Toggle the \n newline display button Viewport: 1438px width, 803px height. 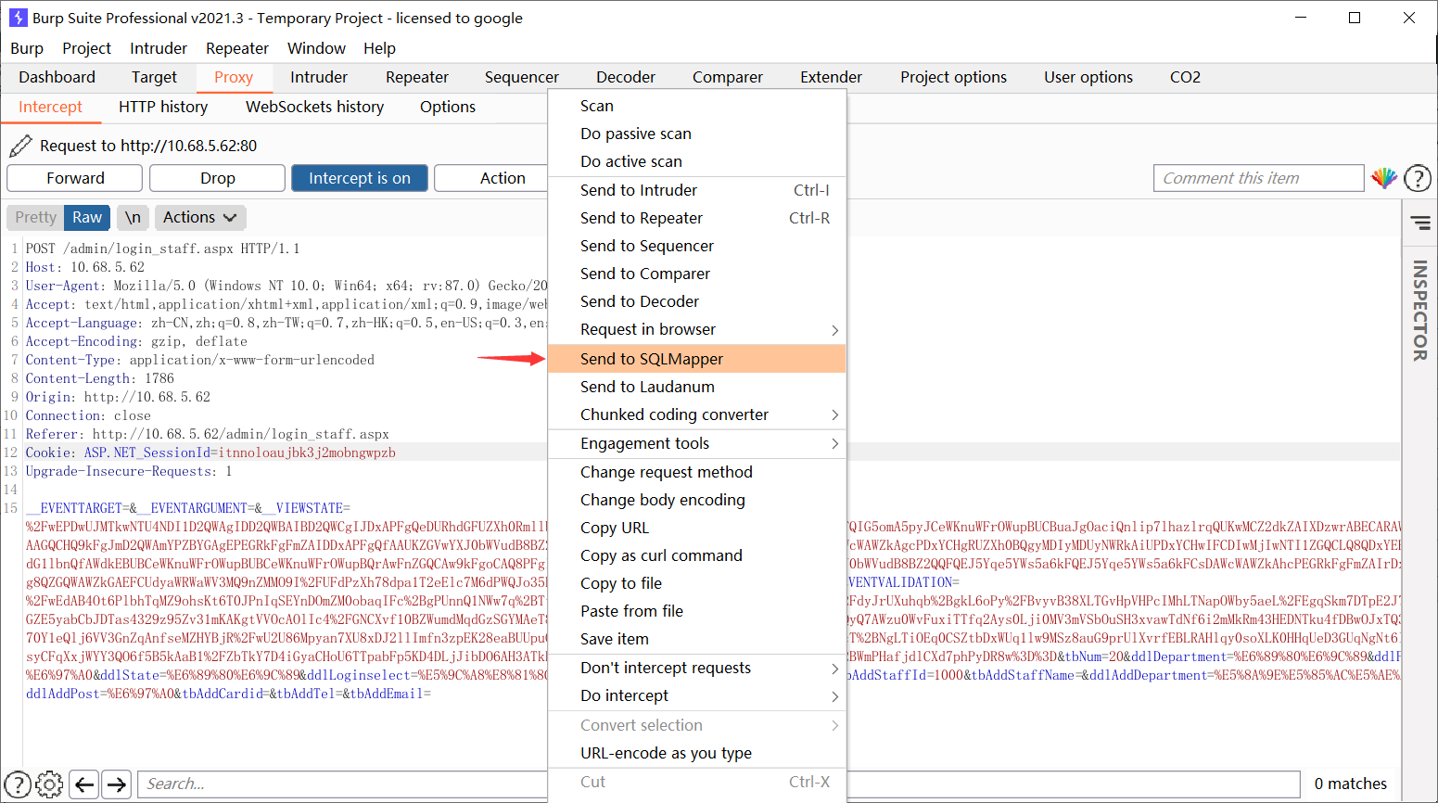click(134, 217)
